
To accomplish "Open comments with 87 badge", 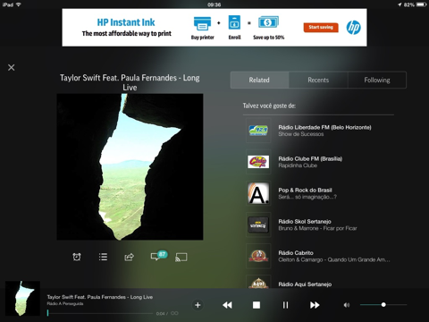I will pyautogui.click(x=159, y=256).
